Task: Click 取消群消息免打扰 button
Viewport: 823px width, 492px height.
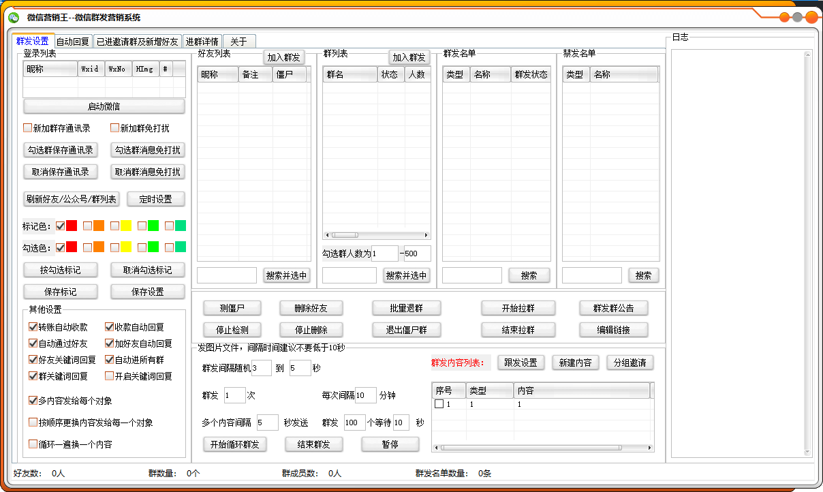Action: [148, 172]
